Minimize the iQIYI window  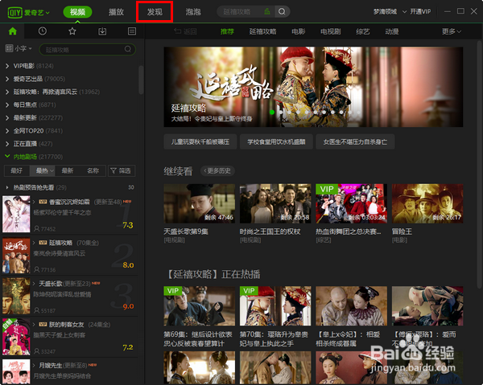pyautogui.click(x=448, y=12)
